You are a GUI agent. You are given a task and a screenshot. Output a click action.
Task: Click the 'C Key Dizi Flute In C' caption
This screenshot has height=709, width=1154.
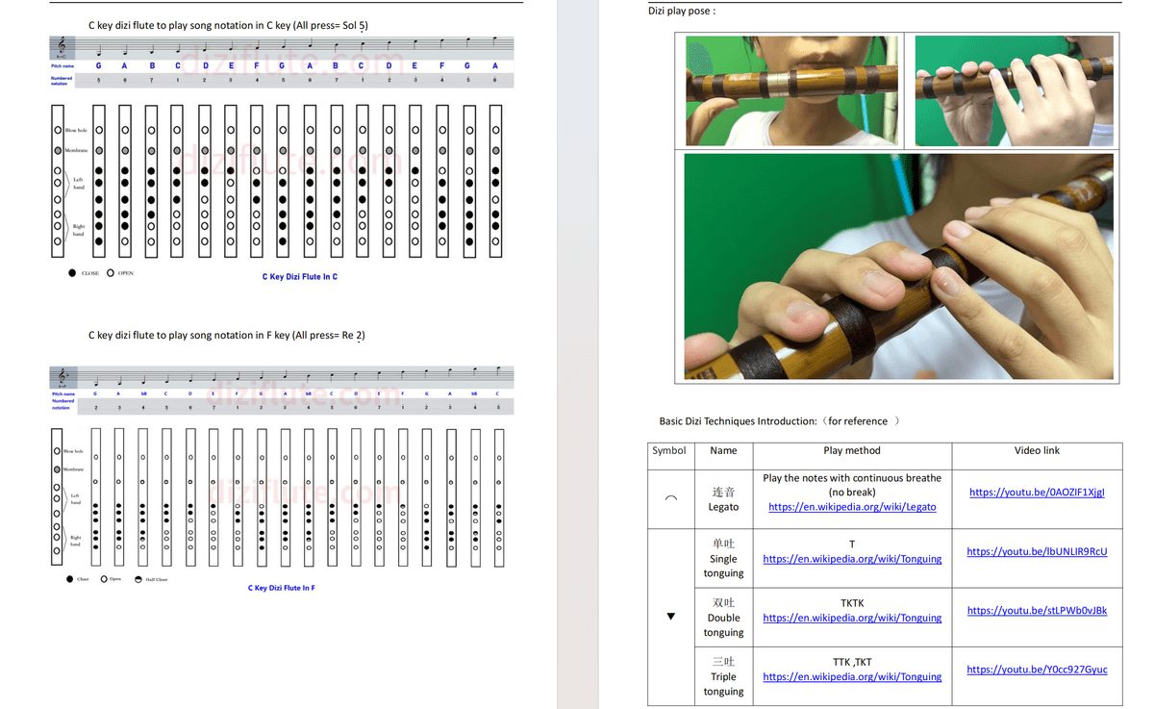pyautogui.click(x=300, y=277)
